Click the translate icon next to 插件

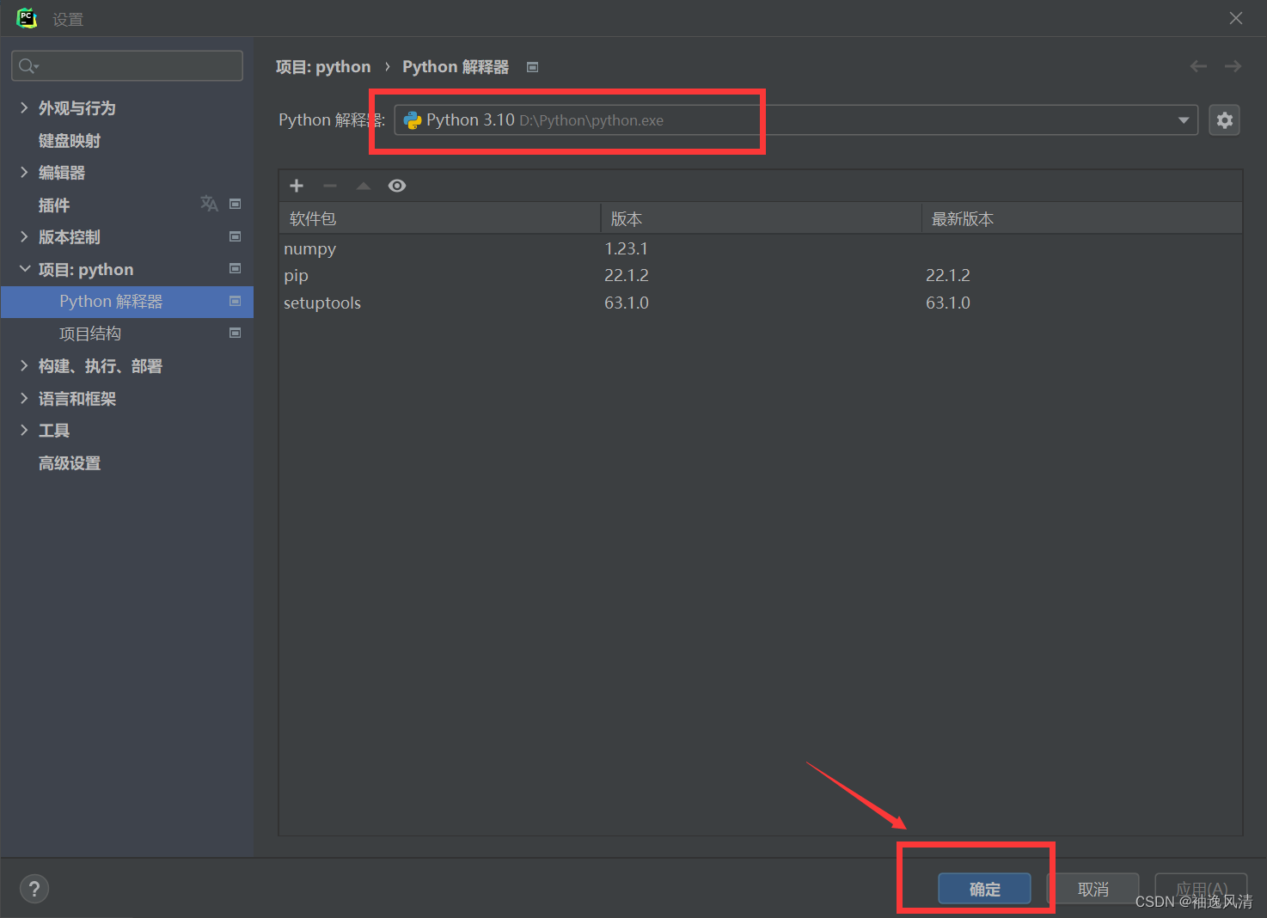209,204
